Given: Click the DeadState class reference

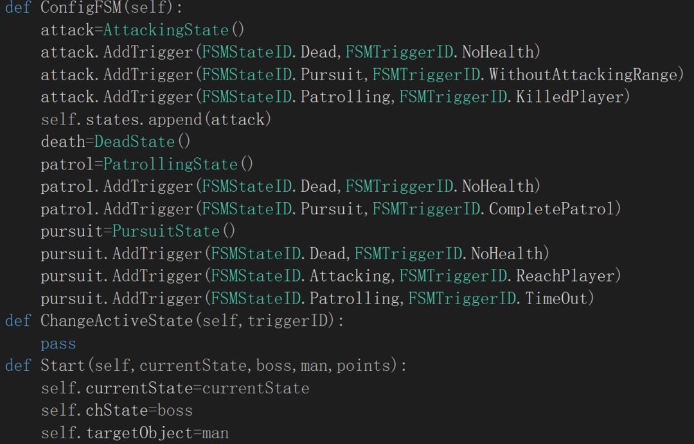Looking at the screenshot, I should [134, 142].
